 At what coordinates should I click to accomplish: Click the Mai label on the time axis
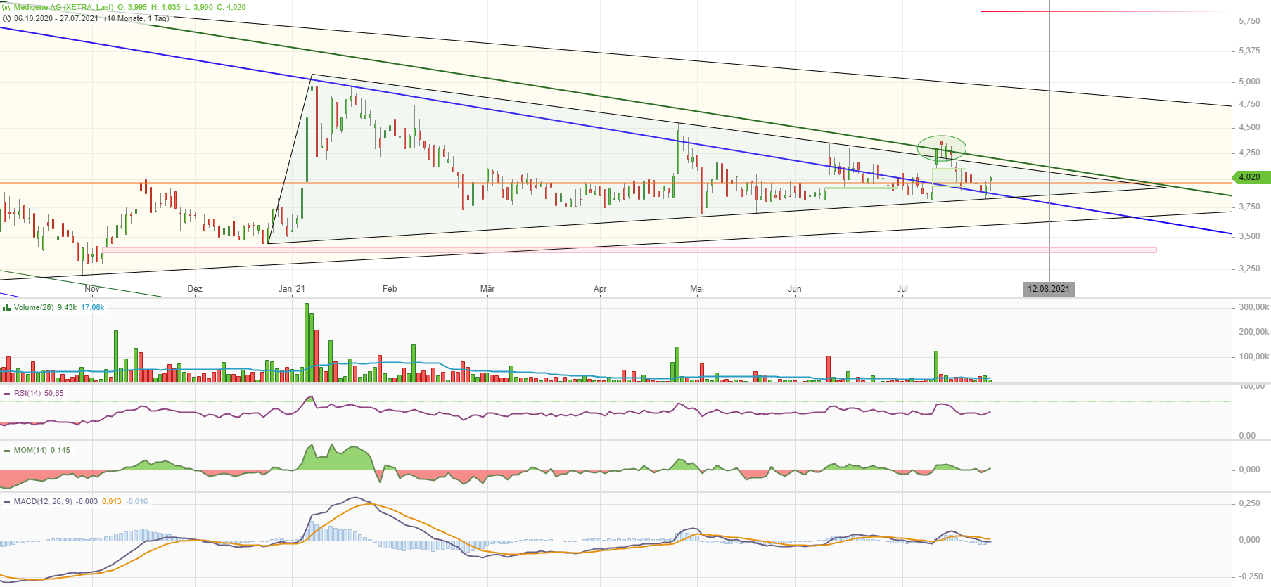click(697, 289)
